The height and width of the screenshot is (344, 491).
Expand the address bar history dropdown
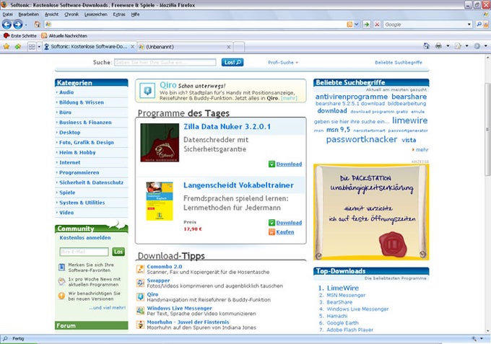tap(357, 25)
